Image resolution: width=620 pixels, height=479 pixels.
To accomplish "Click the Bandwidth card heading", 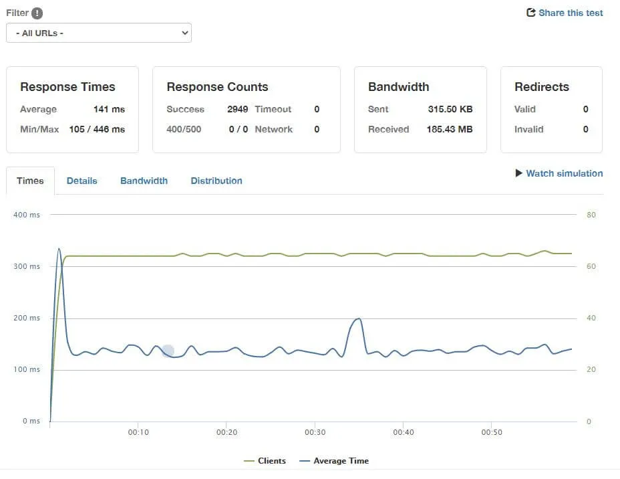I will click(x=398, y=87).
